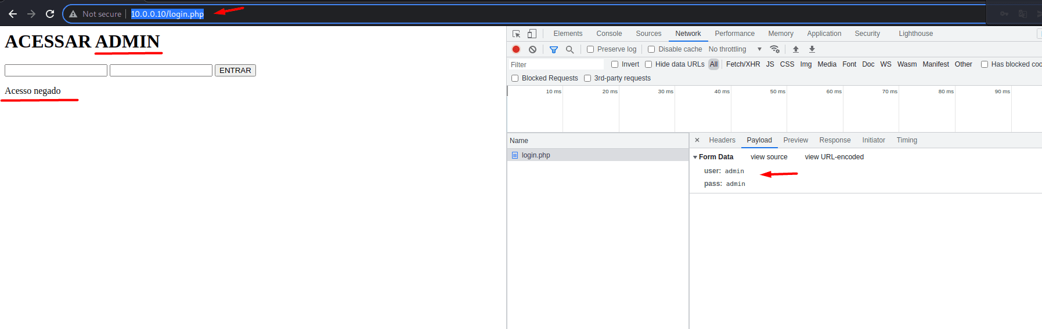Click the Name column header
Viewport: 1042px width, 329px height.
[598, 141]
